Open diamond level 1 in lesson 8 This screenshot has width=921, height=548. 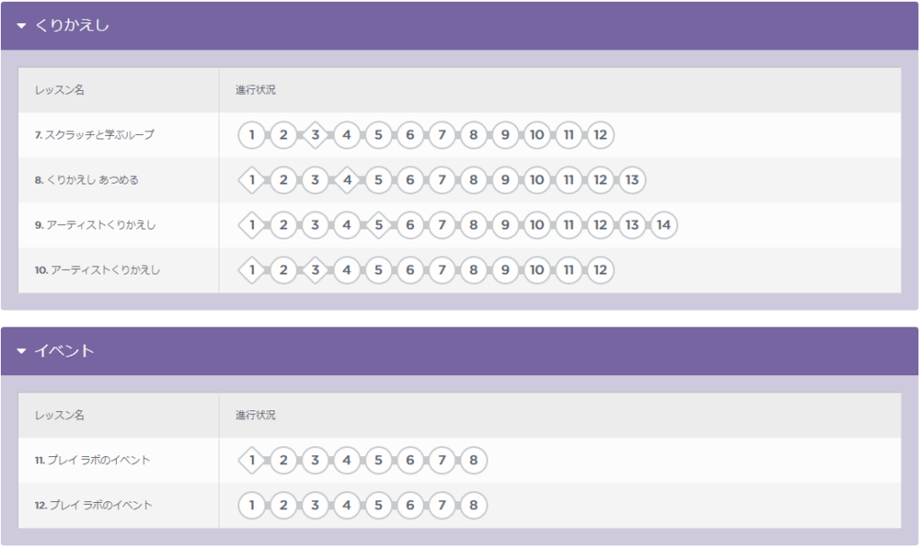(252, 180)
